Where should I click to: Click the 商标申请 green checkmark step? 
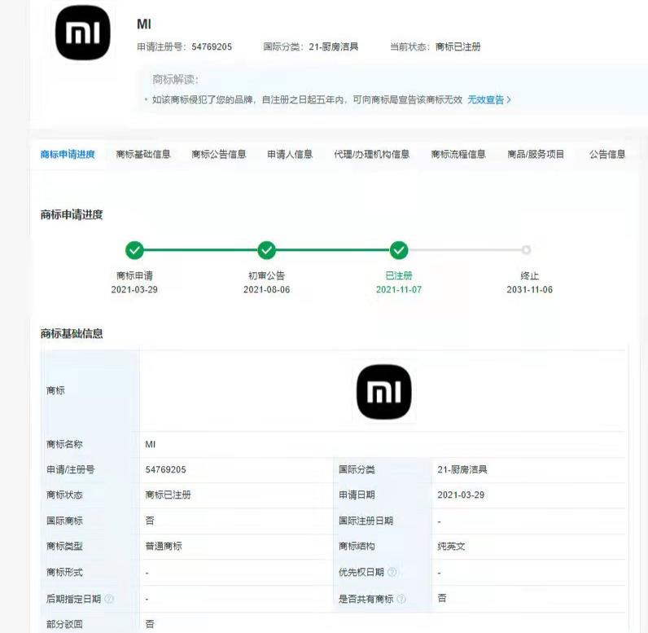(134, 250)
